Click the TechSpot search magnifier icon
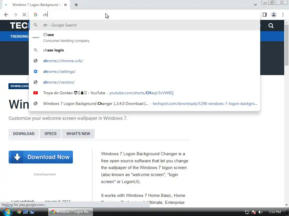 click(x=271, y=26)
